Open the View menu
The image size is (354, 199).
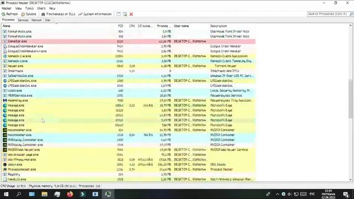coord(18,8)
